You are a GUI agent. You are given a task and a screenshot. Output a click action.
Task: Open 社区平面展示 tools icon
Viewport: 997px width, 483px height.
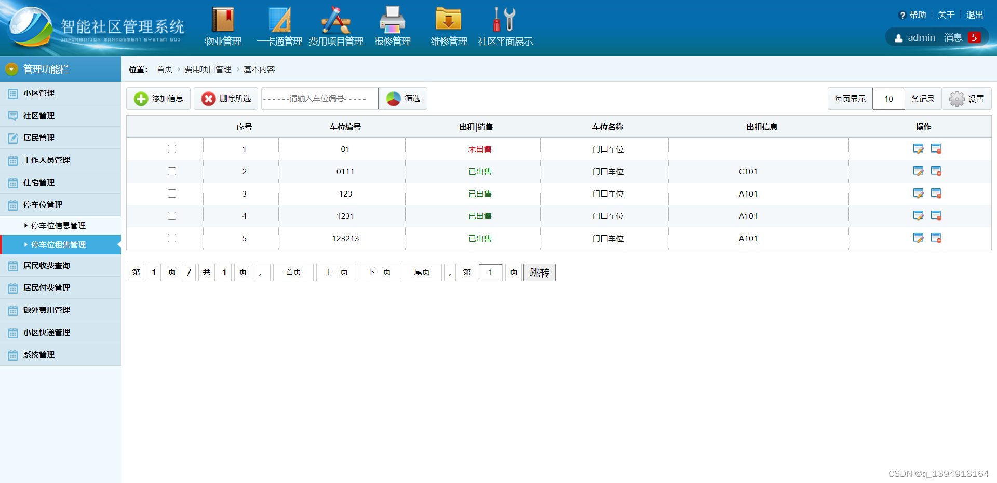click(505, 20)
